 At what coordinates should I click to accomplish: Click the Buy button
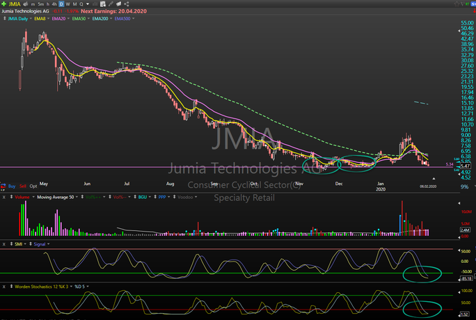pyautogui.click(x=10, y=186)
